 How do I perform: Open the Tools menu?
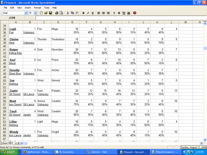point(47,8)
